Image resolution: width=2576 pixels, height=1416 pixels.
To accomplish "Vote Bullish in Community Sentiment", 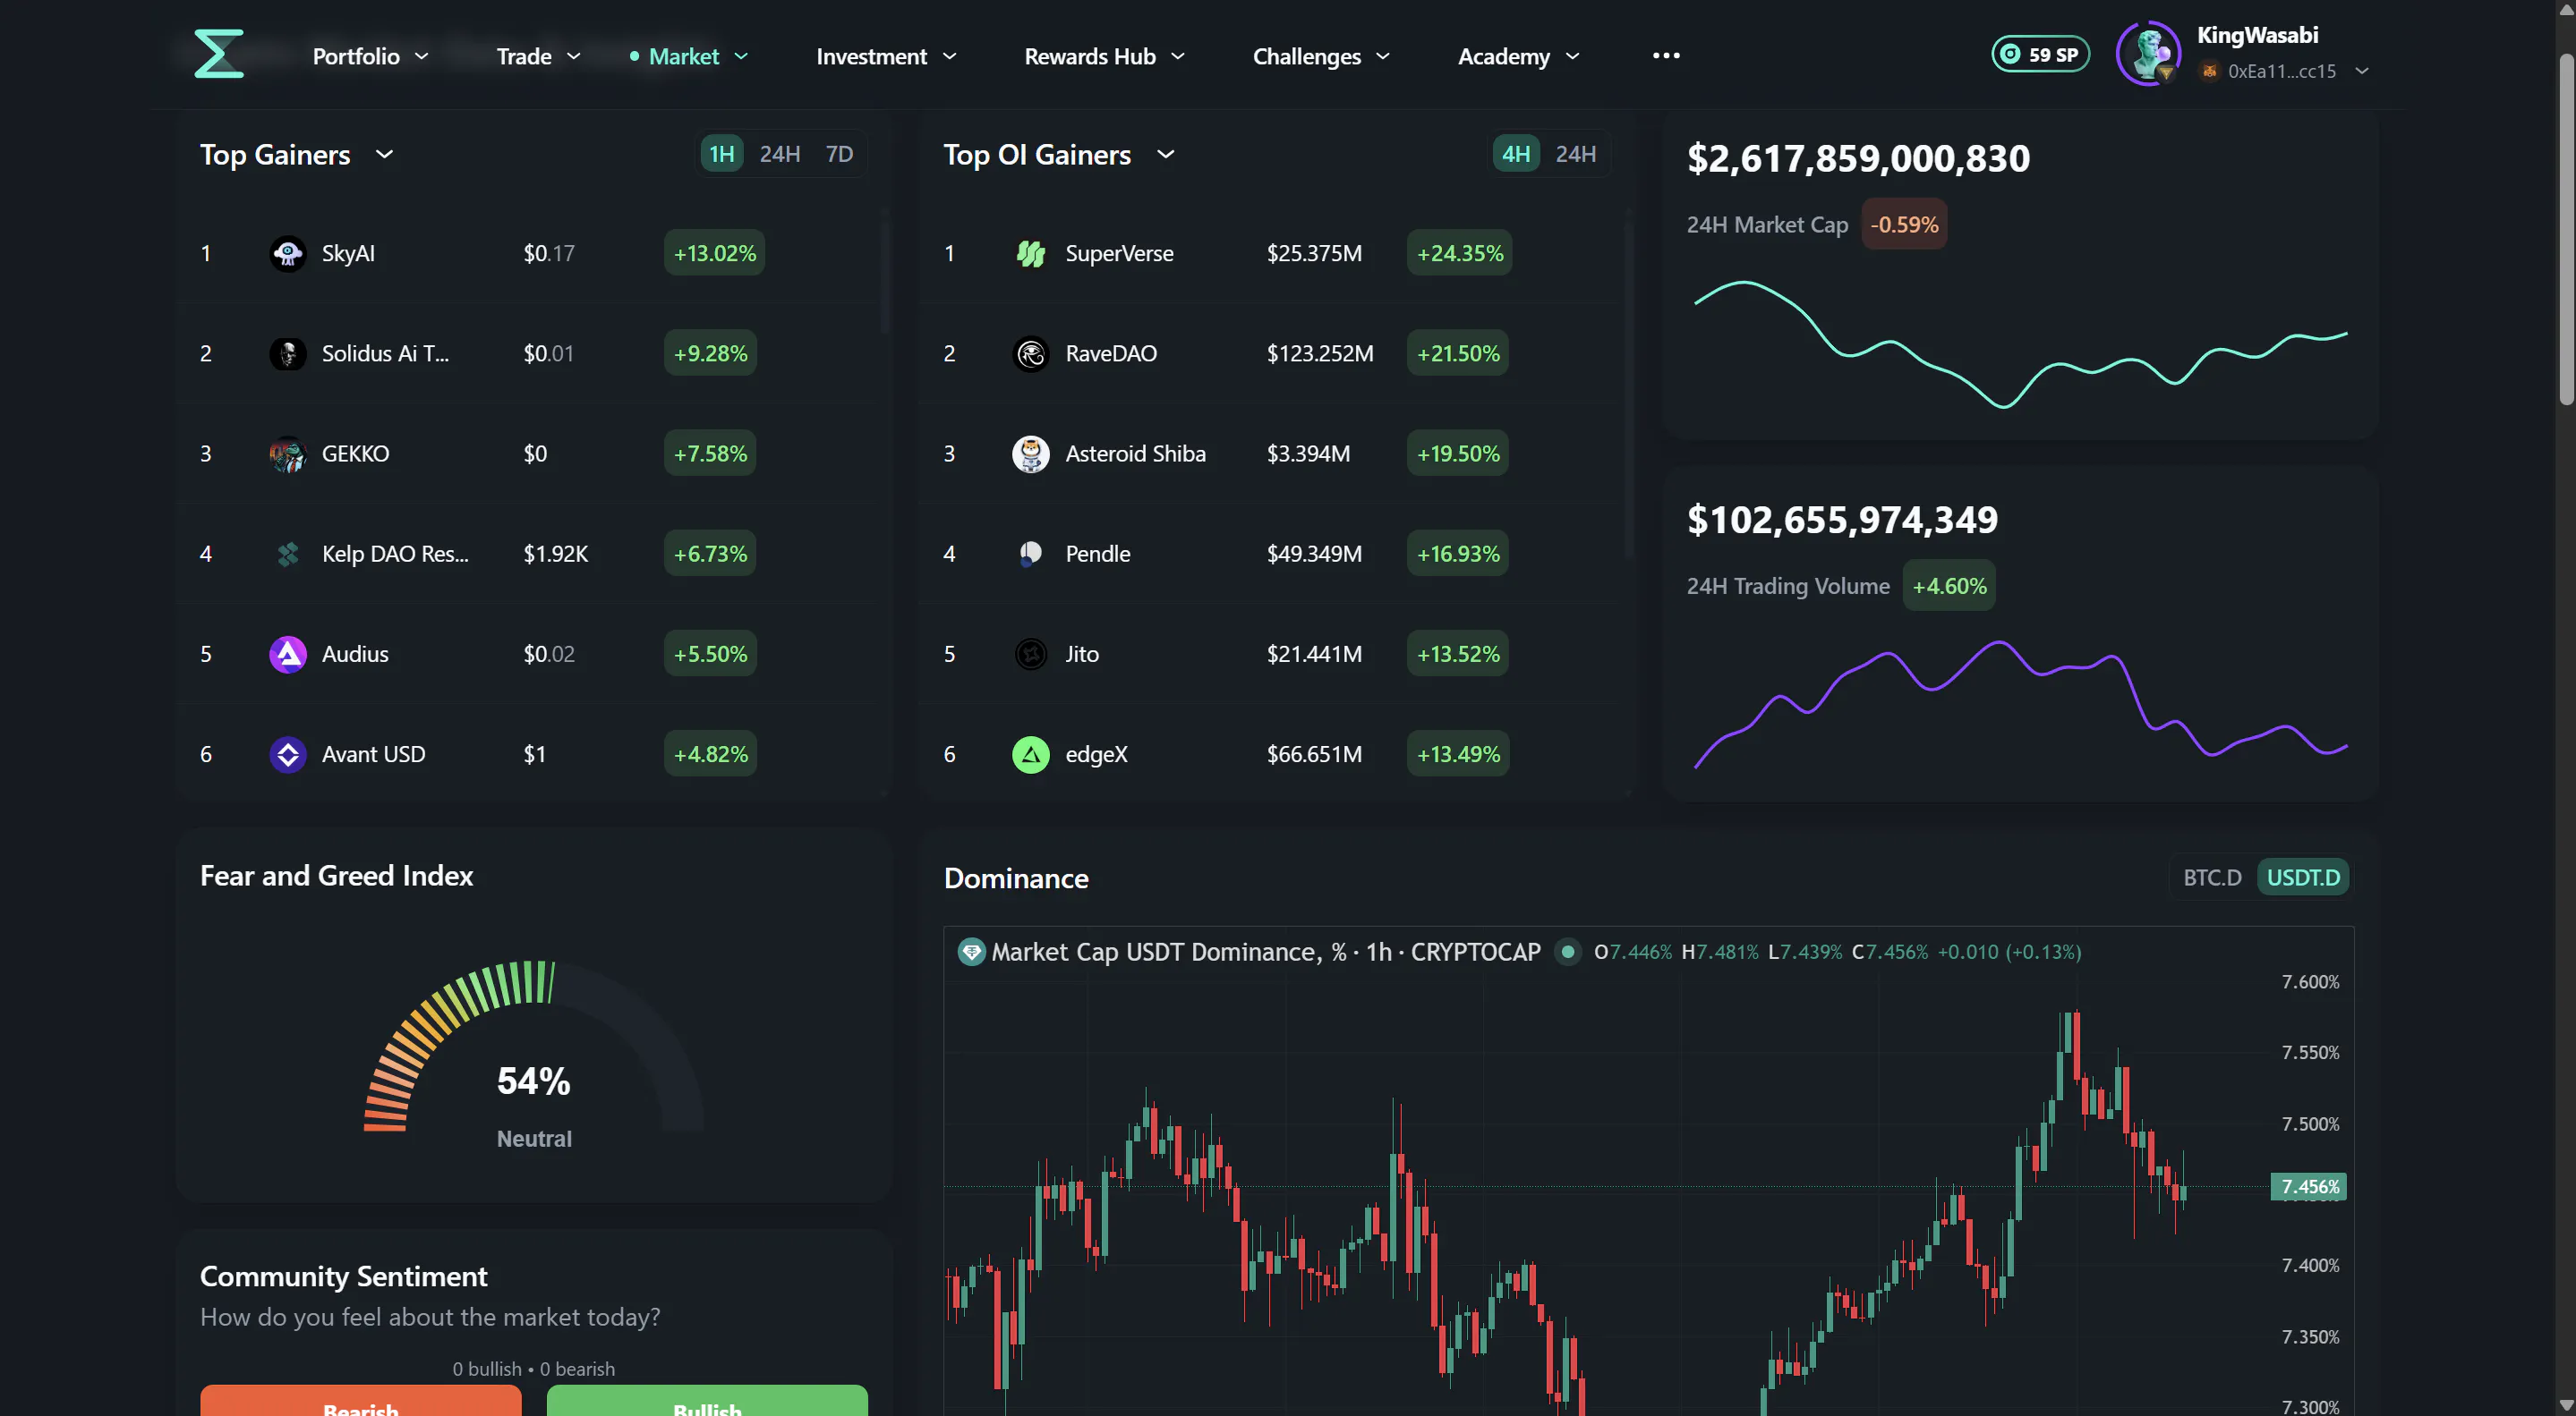I will click(707, 1401).
